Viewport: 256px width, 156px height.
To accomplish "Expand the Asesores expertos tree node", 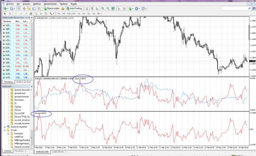I will tap(4, 126).
